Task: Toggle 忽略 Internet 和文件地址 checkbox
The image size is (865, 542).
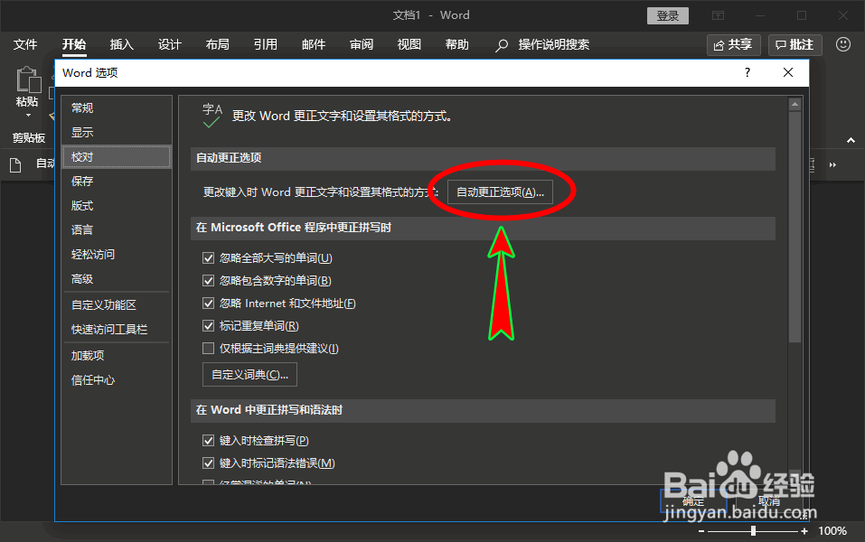Action: pos(209,304)
